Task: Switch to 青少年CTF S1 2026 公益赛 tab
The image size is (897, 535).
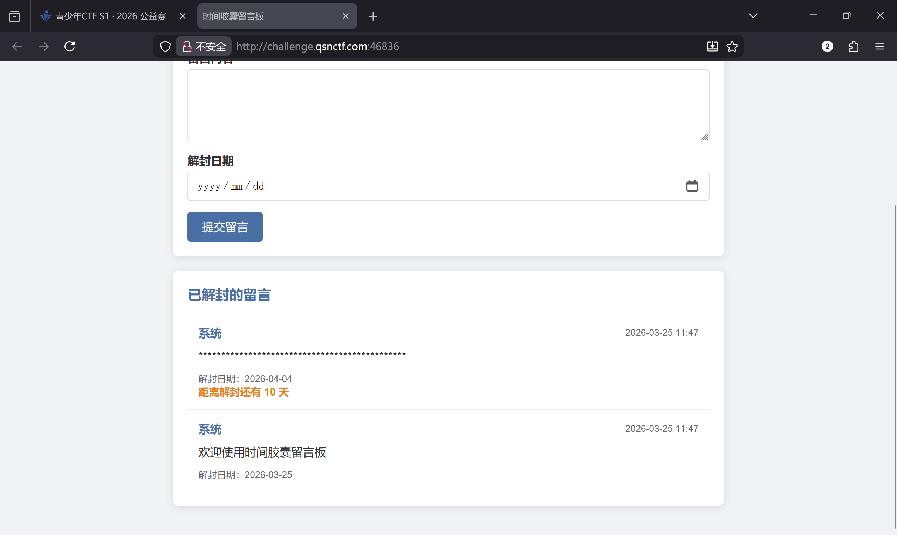Action: click(110, 16)
